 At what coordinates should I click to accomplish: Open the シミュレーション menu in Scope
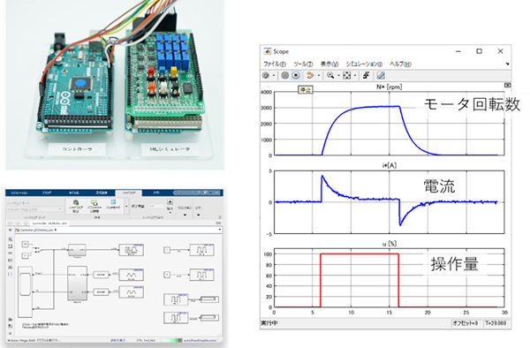point(364,64)
